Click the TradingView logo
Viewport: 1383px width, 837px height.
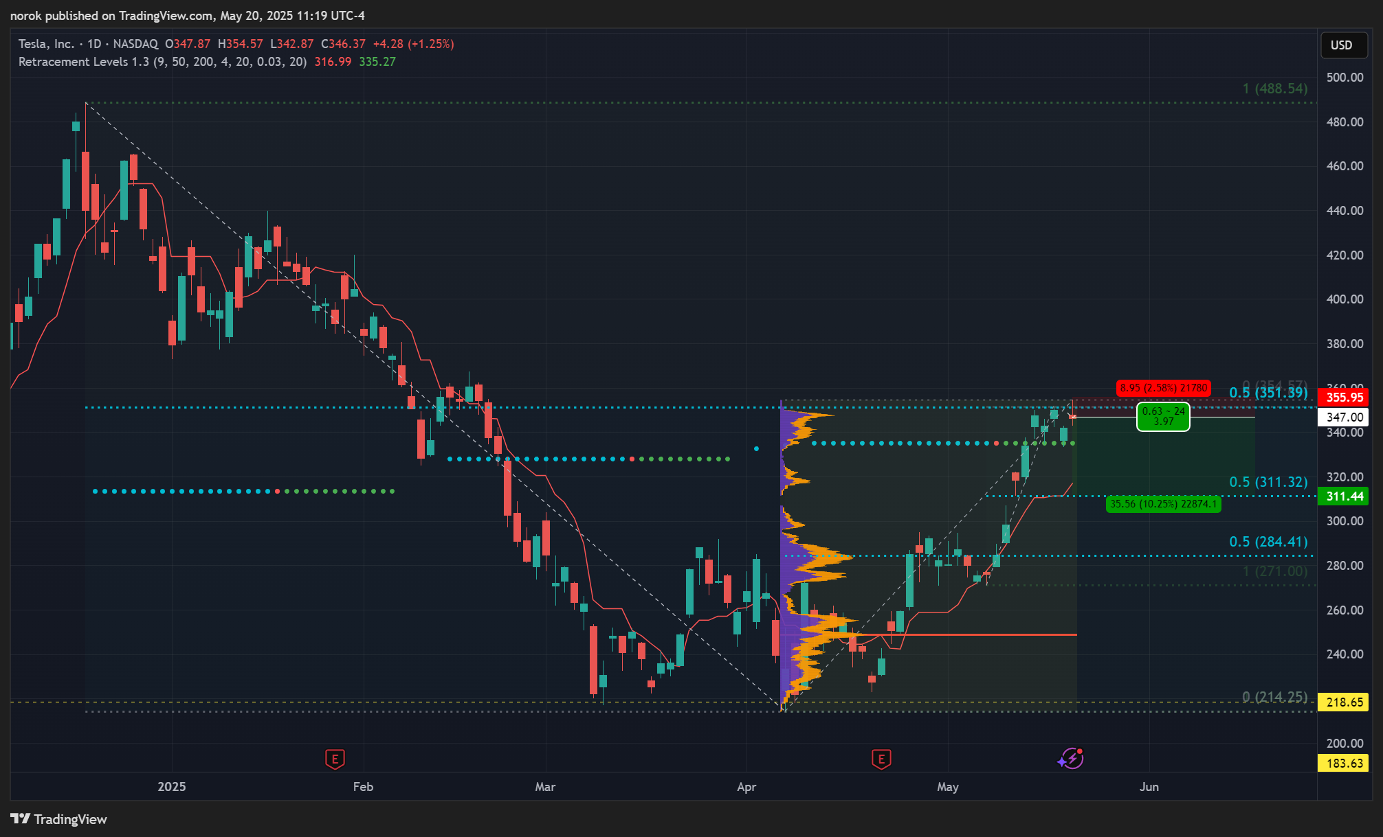(59, 819)
